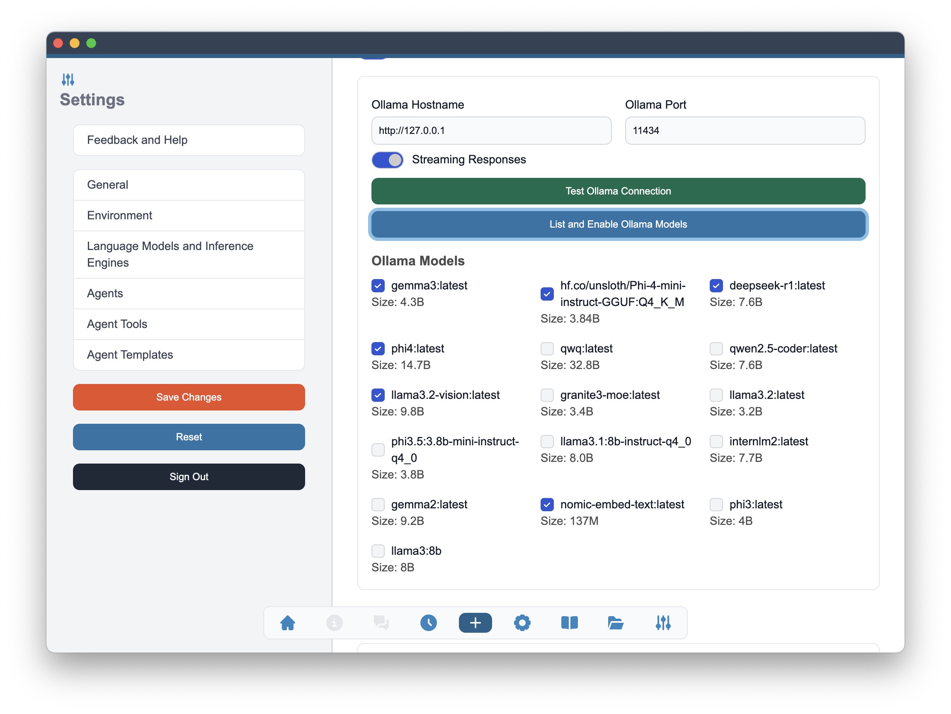Open Agent Templates settings
The width and height of the screenshot is (951, 714).
point(189,355)
